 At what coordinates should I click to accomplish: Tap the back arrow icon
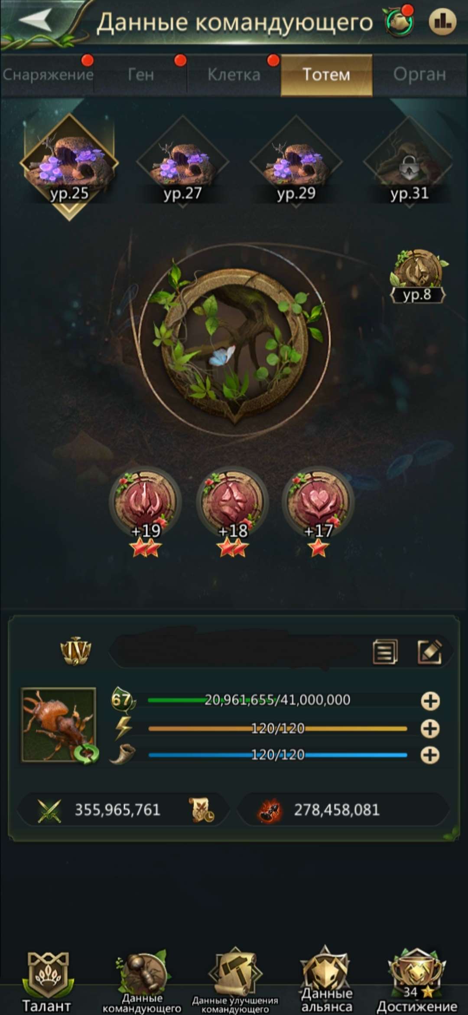tap(35, 20)
